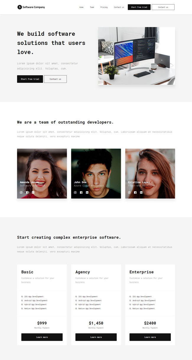Screen dimensions: 192x360
Task: Click Contact us button in hero section
Action: pyautogui.click(x=55, y=79)
